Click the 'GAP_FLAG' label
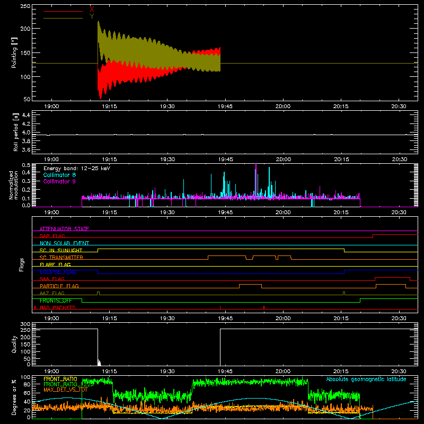The image size is (424, 424). pos(52,236)
